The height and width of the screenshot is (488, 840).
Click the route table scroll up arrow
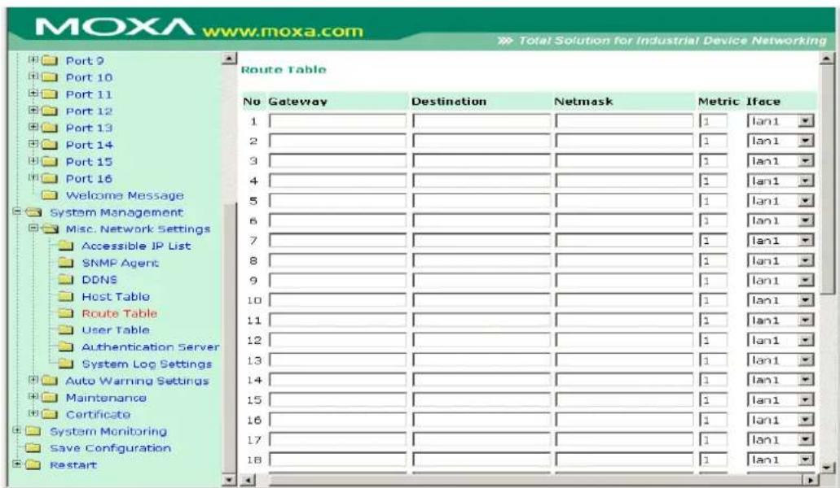coord(827,59)
